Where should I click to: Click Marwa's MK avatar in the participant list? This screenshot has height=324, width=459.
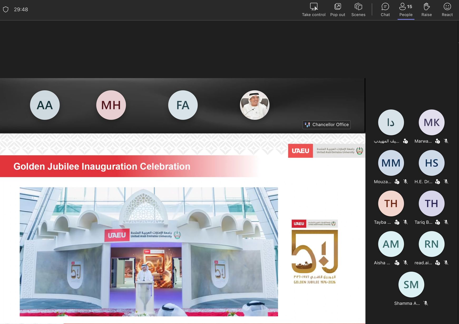point(431,122)
